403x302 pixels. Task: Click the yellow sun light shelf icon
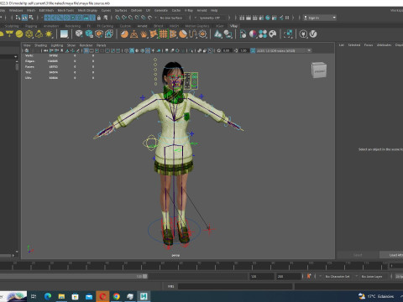click(x=49, y=34)
